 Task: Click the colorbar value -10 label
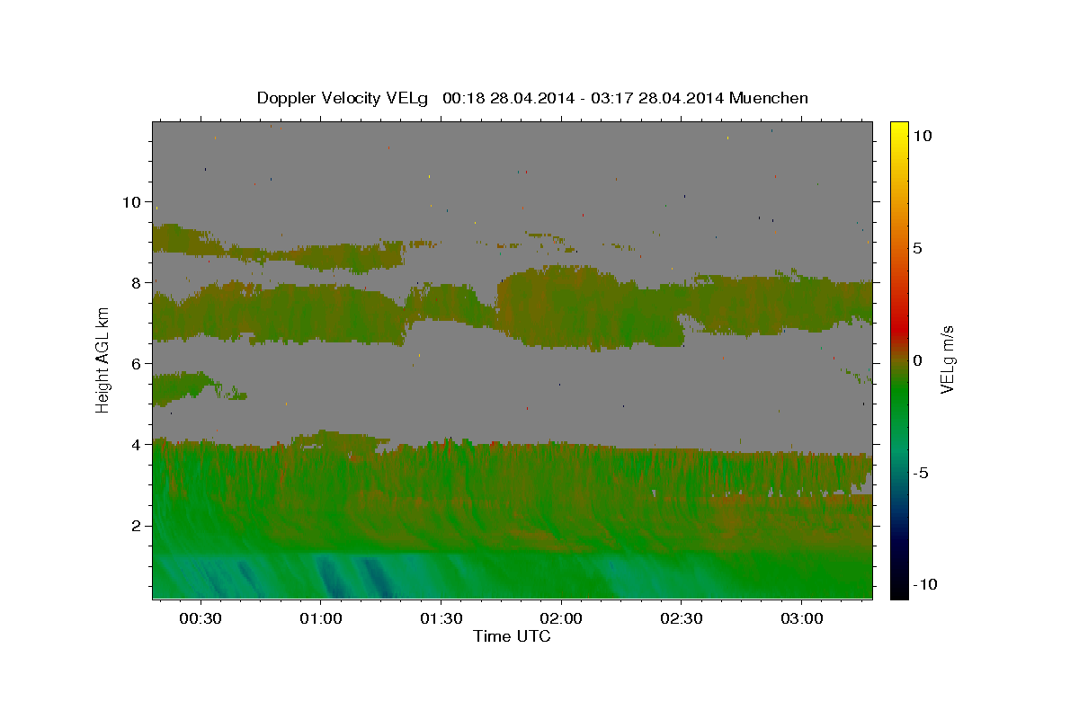925,584
